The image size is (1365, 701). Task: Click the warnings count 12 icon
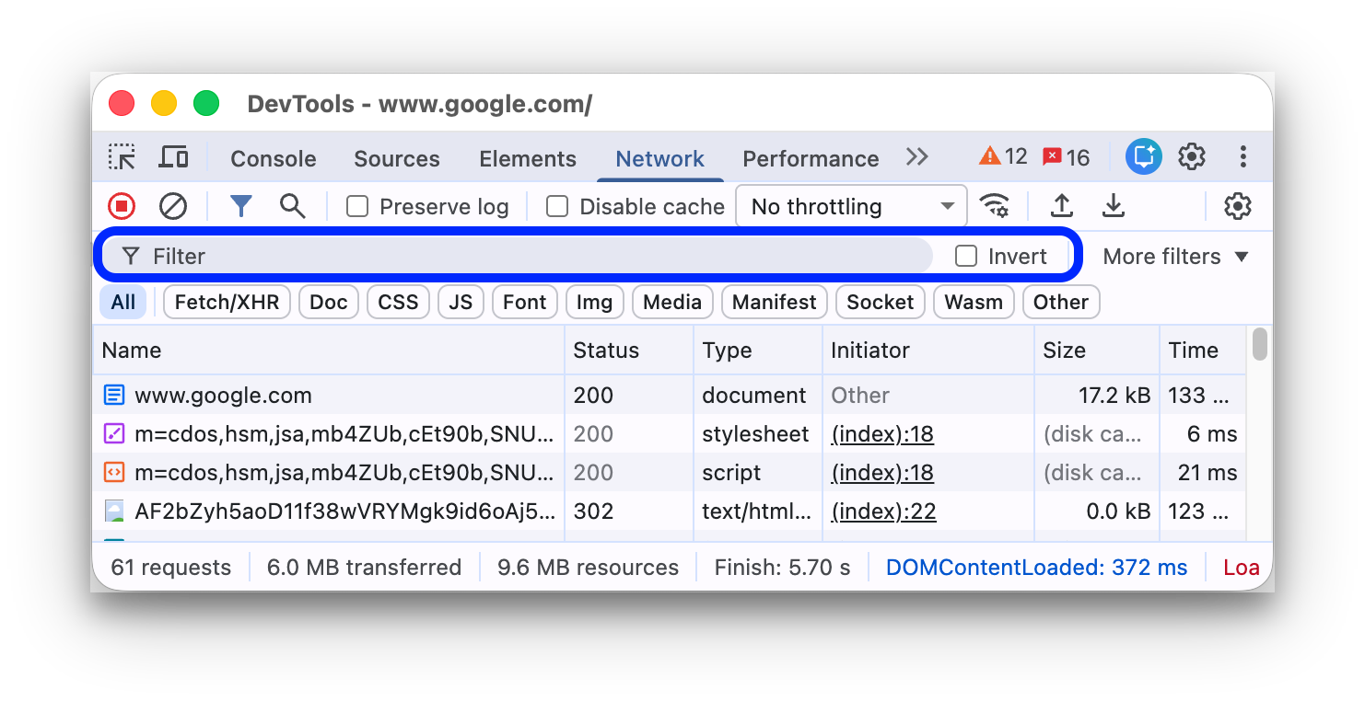[x=1003, y=157]
